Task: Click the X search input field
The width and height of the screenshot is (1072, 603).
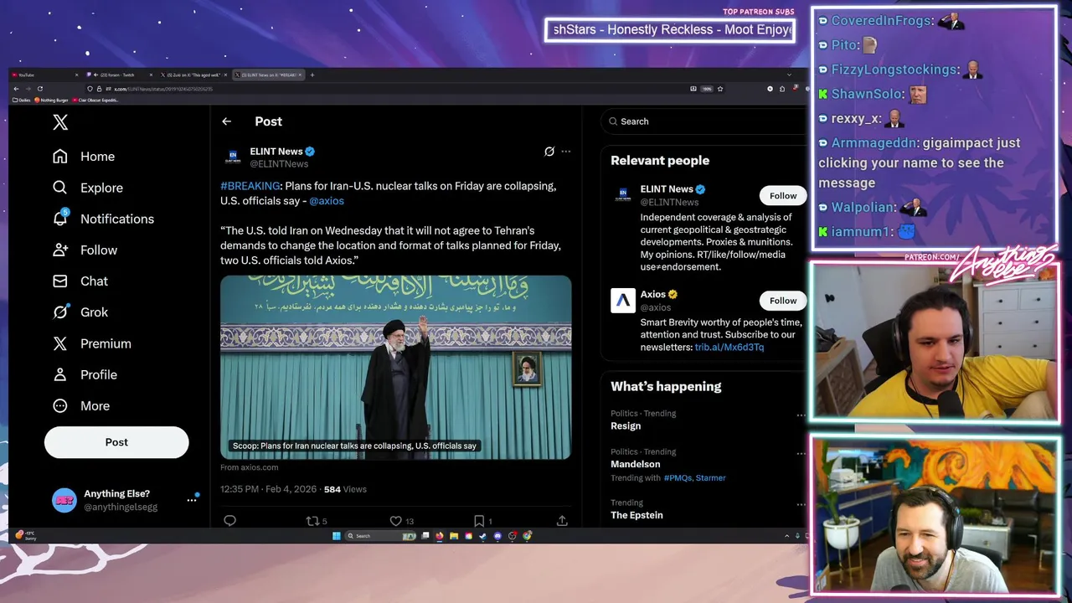Action: click(706, 121)
